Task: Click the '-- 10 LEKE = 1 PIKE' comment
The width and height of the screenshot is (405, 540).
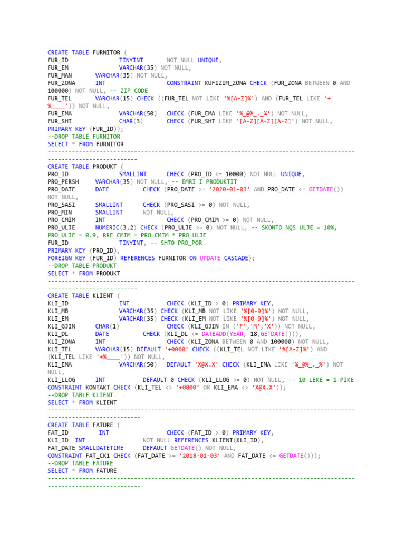Action: (x=321, y=380)
